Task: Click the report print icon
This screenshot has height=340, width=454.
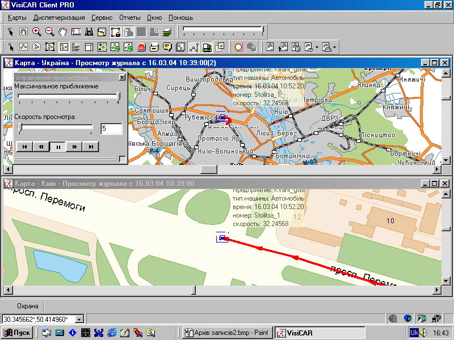Action: click(x=327, y=47)
